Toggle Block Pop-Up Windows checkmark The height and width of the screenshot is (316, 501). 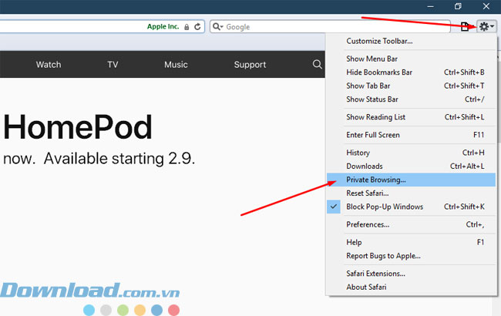(x=334, y=207)
